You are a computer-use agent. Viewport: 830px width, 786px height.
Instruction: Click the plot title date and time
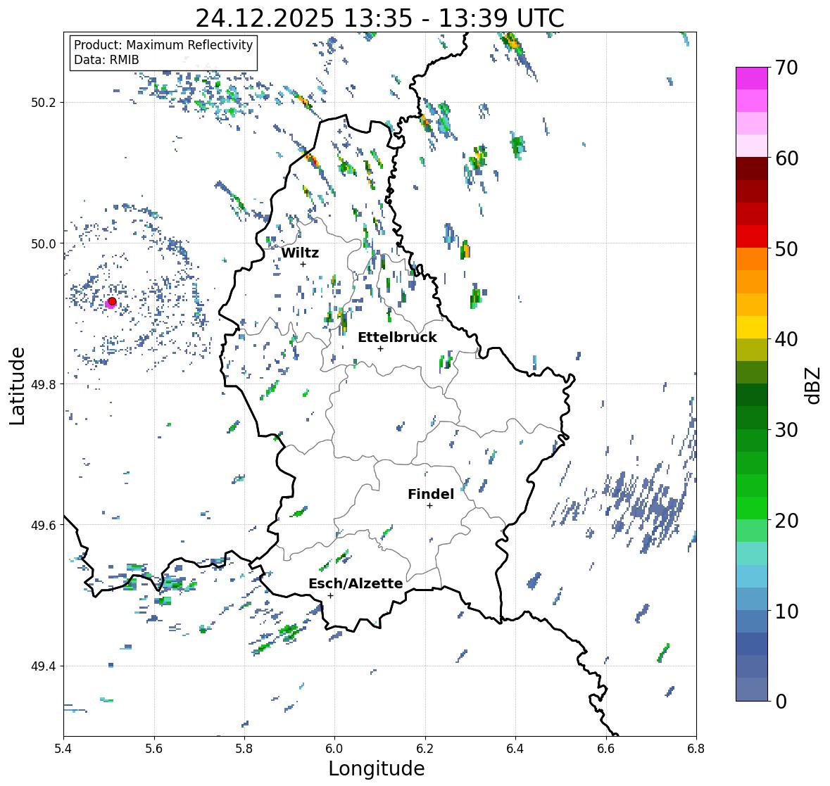pos(380,18)
